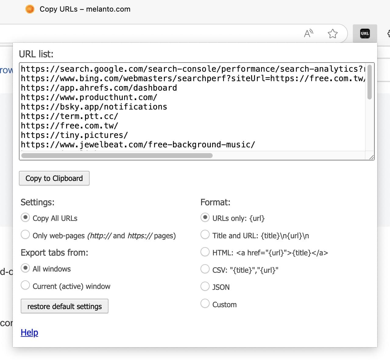Click the https://free.com.tw/ line
This screenshot has width=390, height=360.
click(69, 126)
